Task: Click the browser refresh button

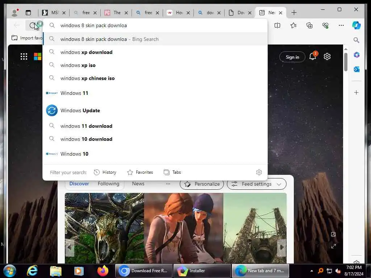Action: click(x=33, y=25)
